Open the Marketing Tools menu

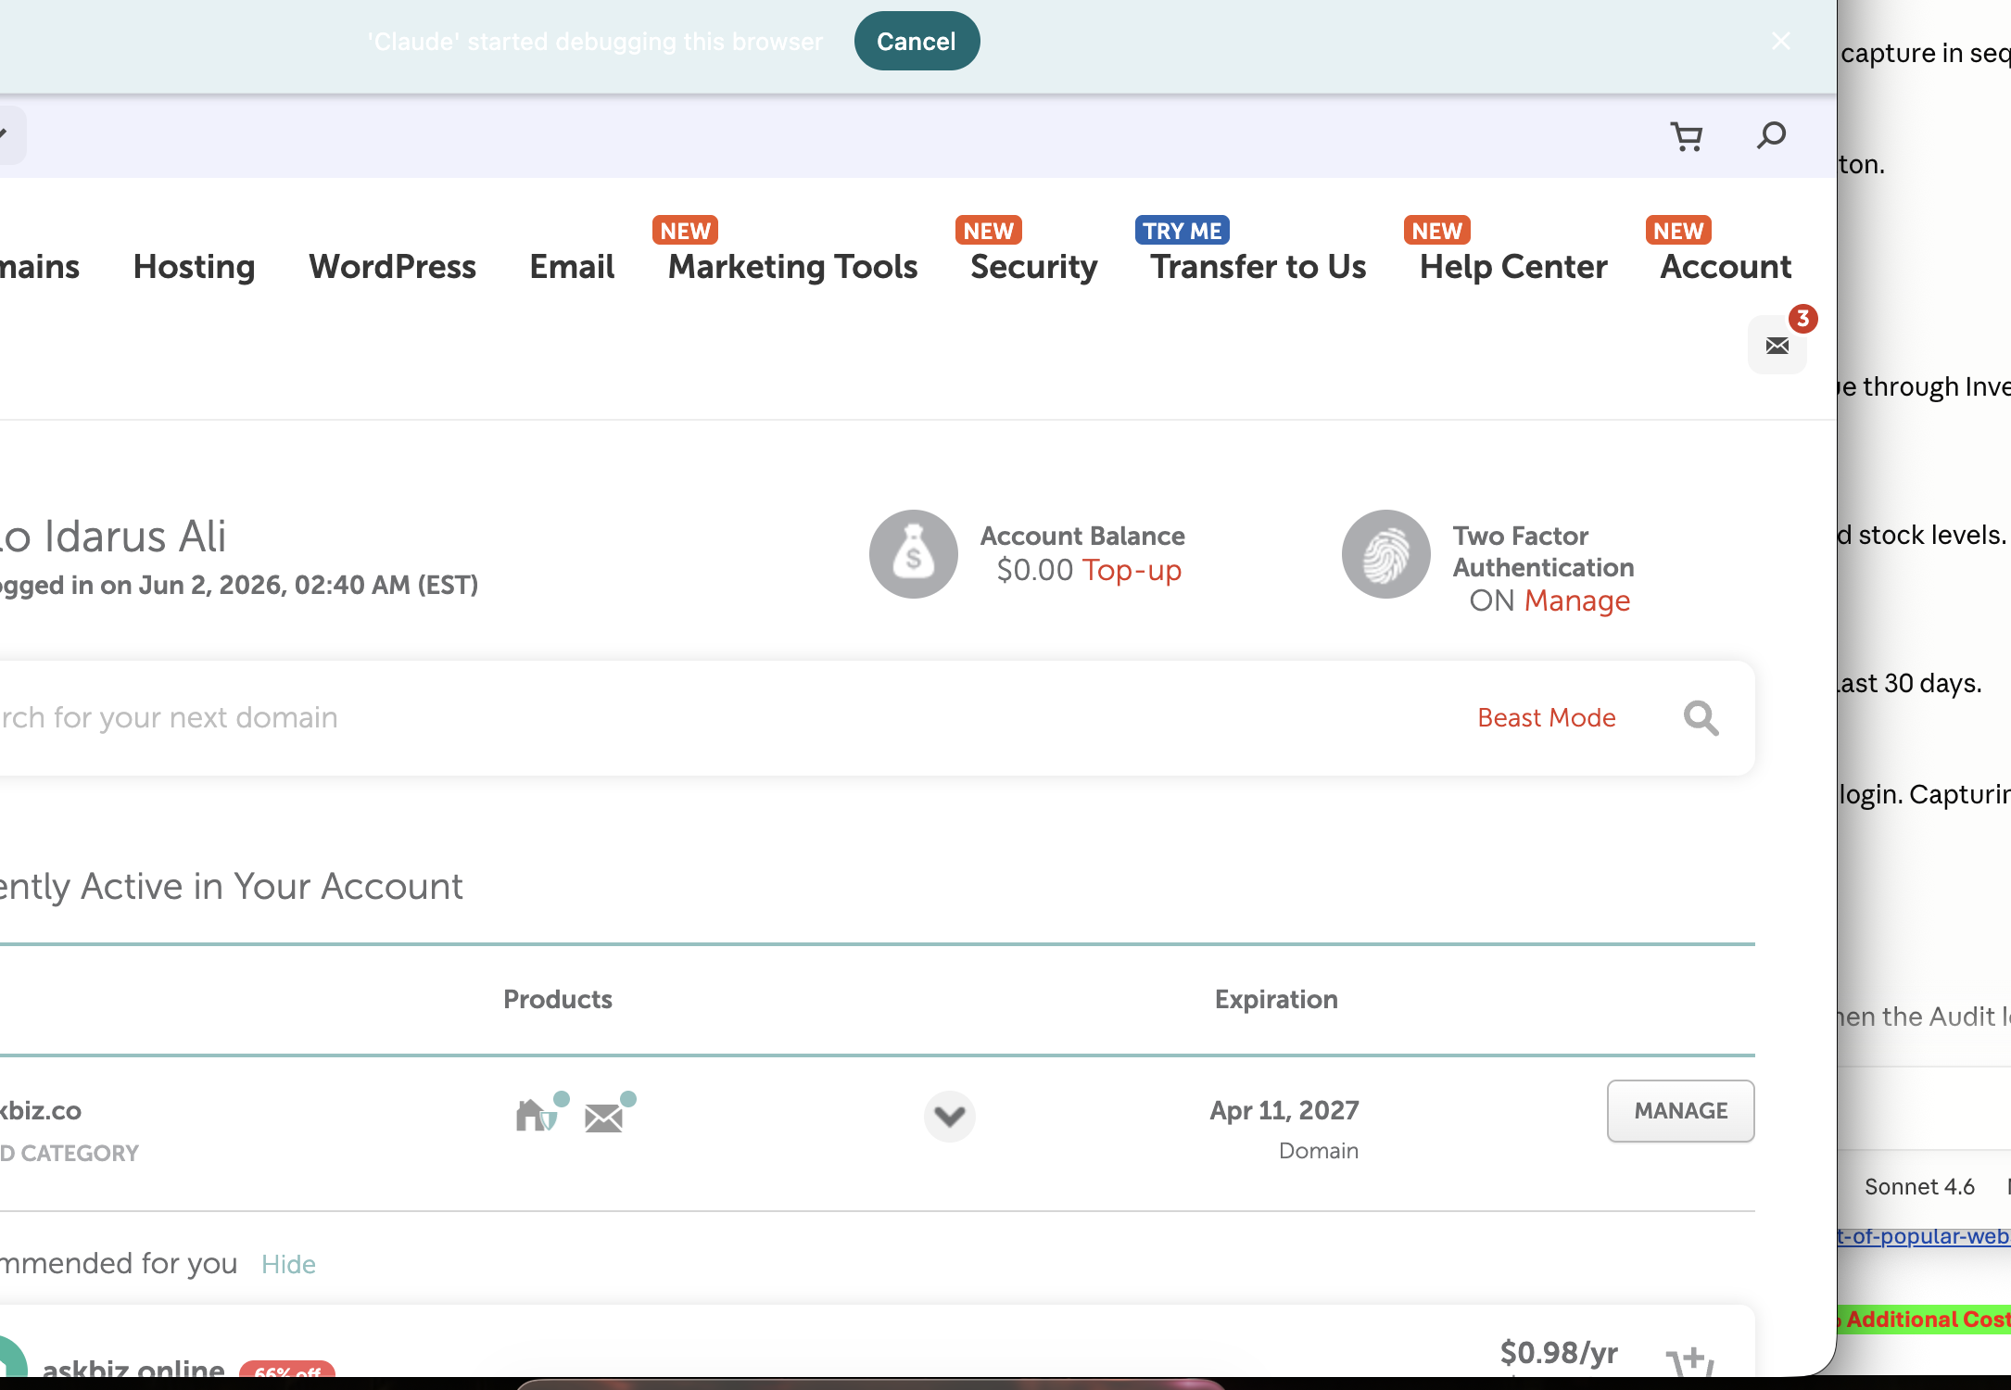[792, 267]
